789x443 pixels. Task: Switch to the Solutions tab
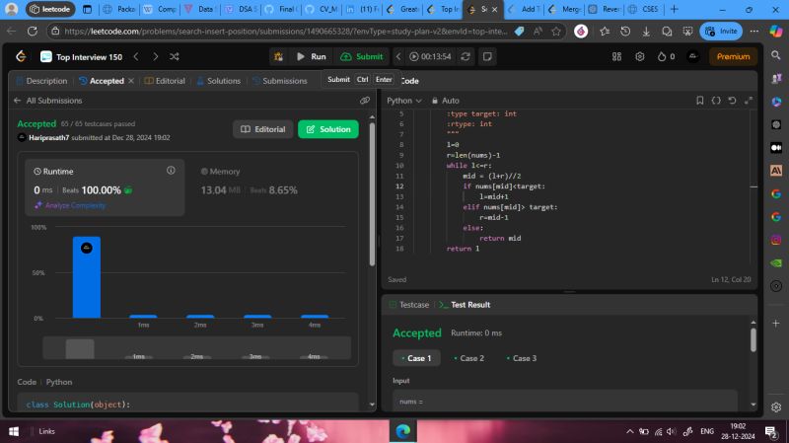click(x=218, y=81)
